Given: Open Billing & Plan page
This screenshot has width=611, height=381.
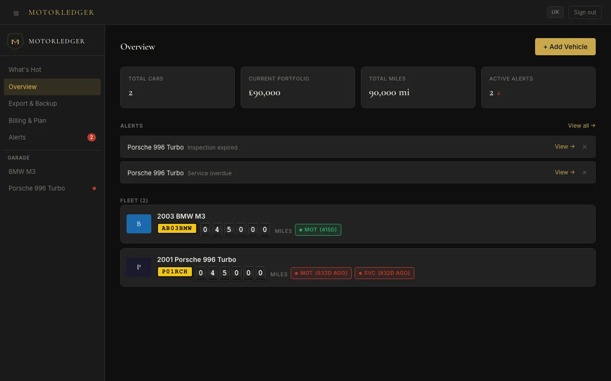Looking at the screenshot, I should [53, 120].
